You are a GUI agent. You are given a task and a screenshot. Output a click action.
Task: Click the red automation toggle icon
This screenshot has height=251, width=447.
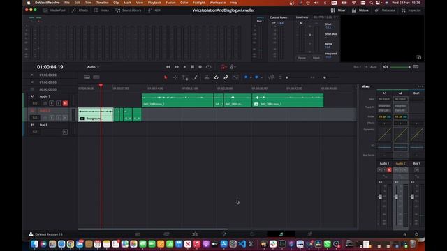(x=223, y=67)
